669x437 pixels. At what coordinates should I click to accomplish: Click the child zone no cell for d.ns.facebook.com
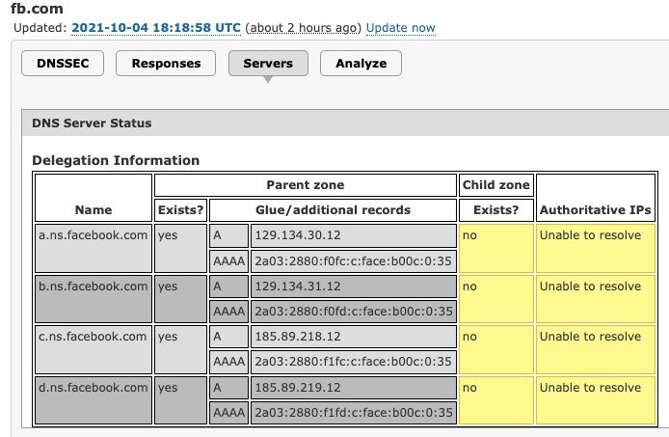496,400
